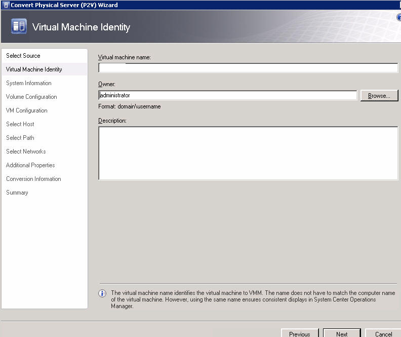
Task: Open the Select Host step
Action: (x=20, y=124)
